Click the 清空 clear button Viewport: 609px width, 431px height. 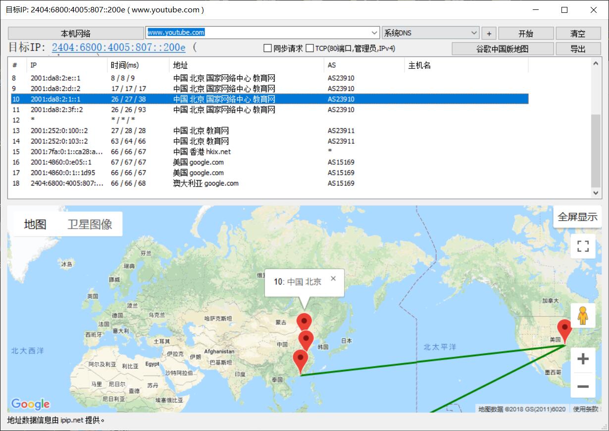point(578,33)
